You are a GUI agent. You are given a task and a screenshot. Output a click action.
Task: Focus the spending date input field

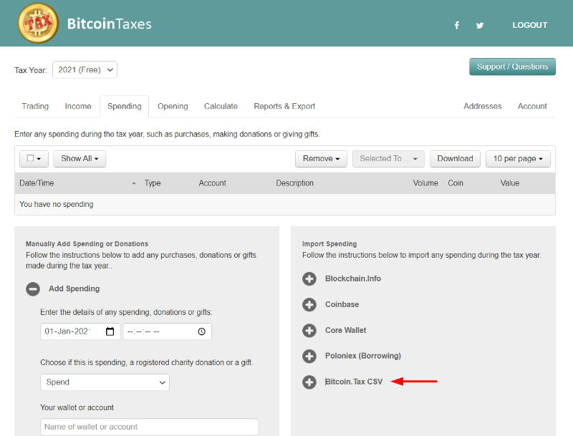[x=80, y=331]
